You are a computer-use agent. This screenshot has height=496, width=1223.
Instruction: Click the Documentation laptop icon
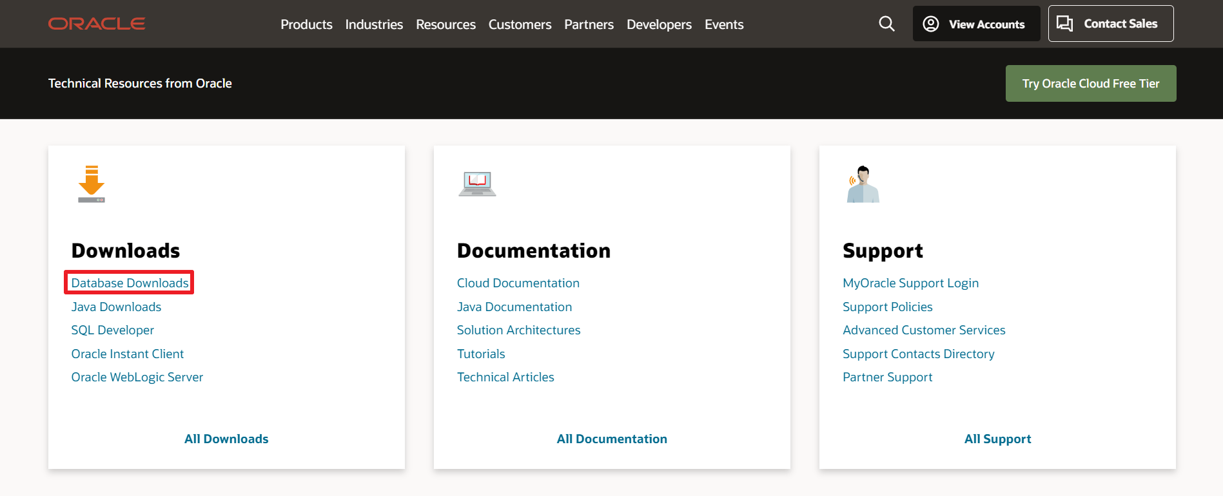[x=477, y=184]
